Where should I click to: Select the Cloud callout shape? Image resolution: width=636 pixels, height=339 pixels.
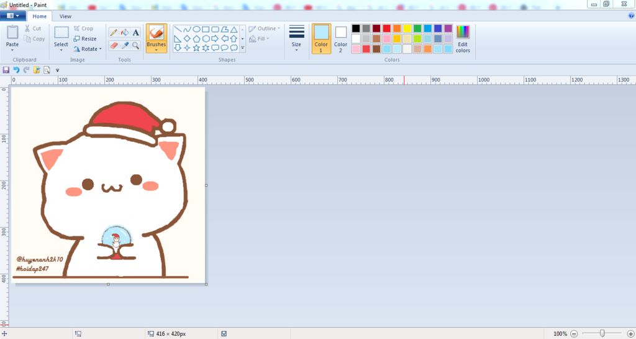click(234, 48)
